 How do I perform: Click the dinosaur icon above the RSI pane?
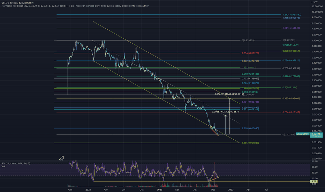click(x=62, y=158)
